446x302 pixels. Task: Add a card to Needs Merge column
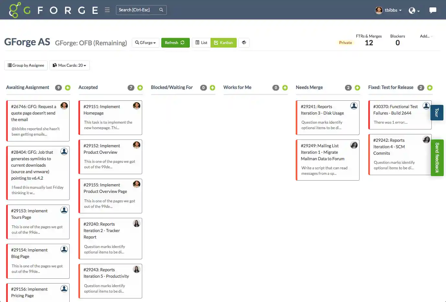(x=357, y=87)
